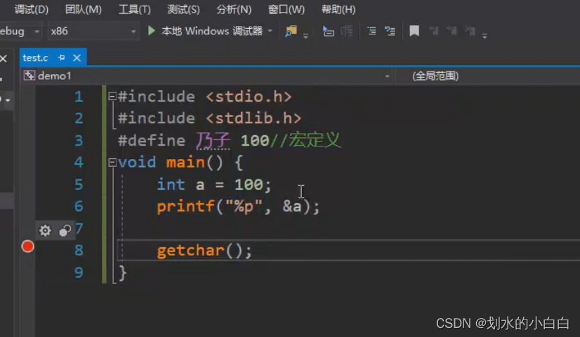Open the 窗口(W) menu

(286, 9)
